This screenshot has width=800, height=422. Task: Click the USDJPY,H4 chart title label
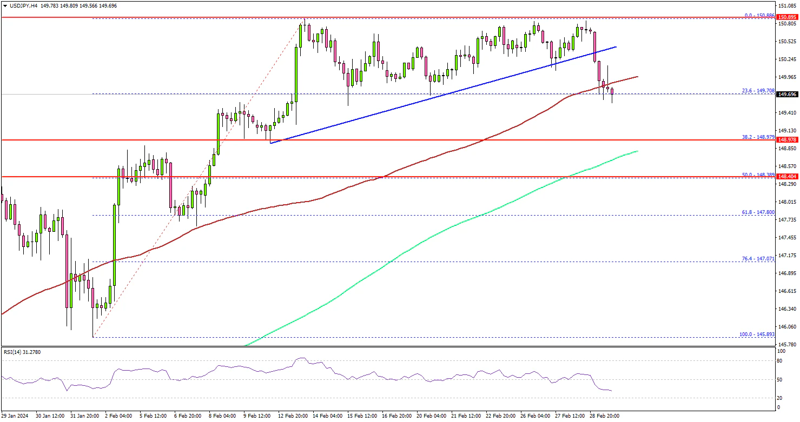[20, 5]
